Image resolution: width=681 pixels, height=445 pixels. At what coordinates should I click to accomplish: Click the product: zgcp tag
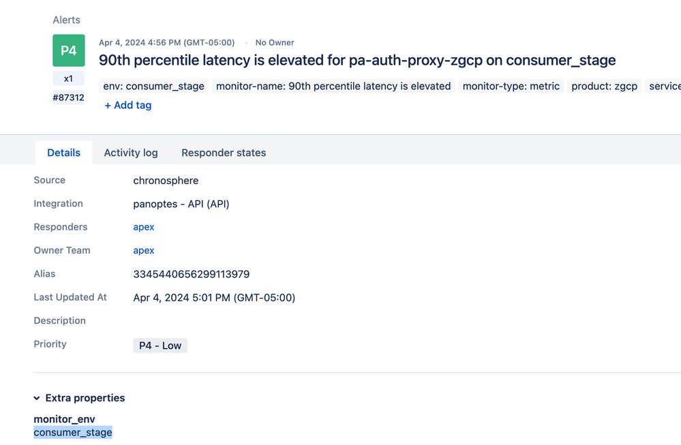[605, 86]
